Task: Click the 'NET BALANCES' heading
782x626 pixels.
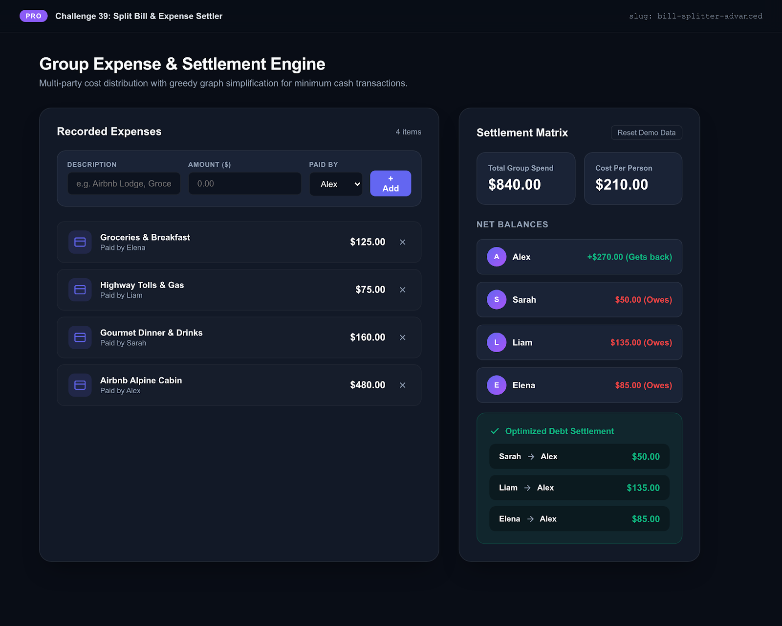Action: pos(512,224)
